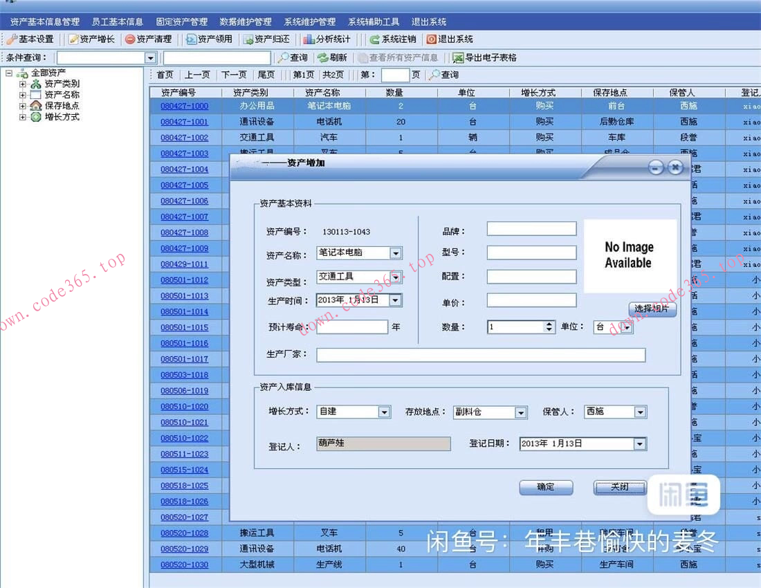Screen dimensions: 761x588
Task: Click the 基本设置 wrench toolbar icon
Action: pyautogui.click(x=12, y=39)
